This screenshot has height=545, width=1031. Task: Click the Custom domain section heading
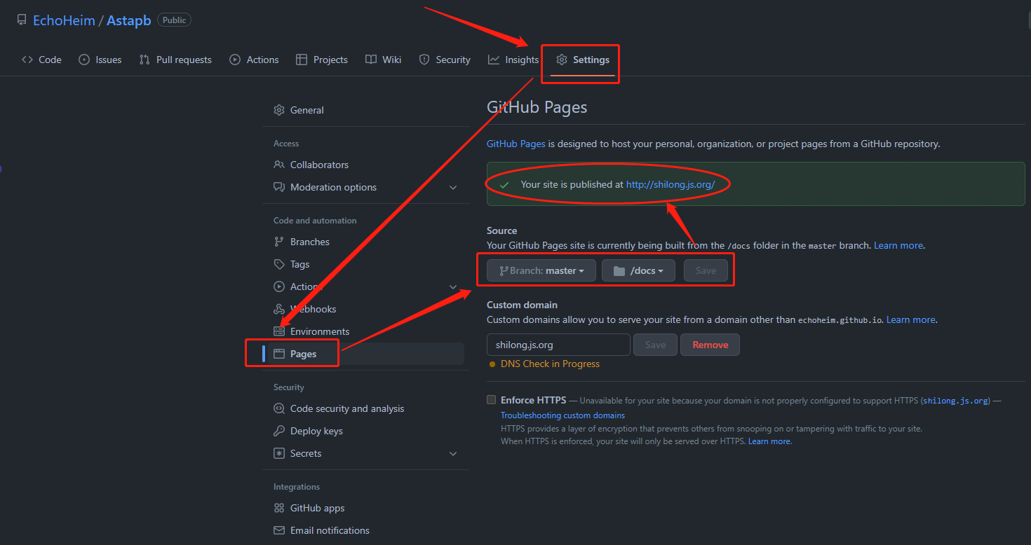point(523,305)
